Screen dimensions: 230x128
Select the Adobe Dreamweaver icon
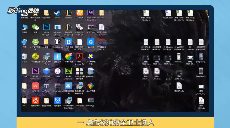tap(68, 71)
